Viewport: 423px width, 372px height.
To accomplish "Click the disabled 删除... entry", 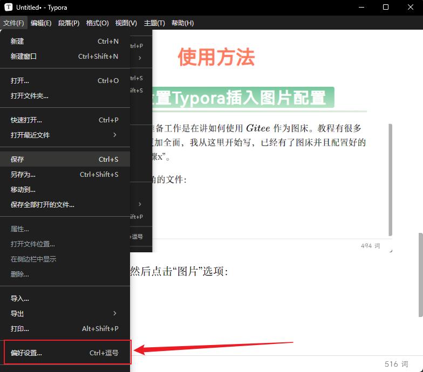I will [65, 274].
